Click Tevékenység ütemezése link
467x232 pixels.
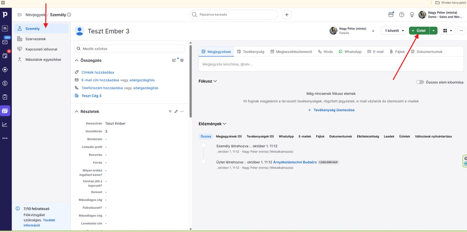click(x=331, y=110)
